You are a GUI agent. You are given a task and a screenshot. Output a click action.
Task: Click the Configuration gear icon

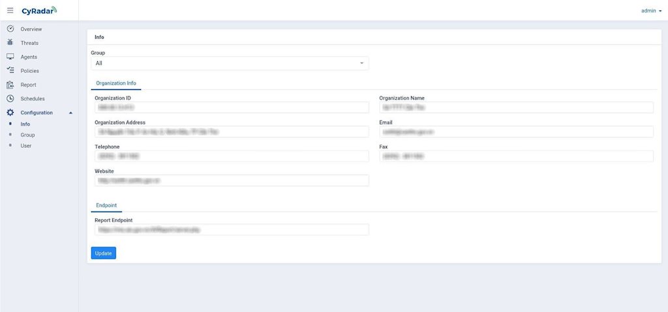pos(10,113)
